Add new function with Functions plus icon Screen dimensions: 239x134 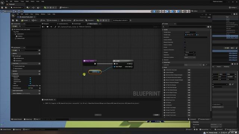[x=39, y=64]
